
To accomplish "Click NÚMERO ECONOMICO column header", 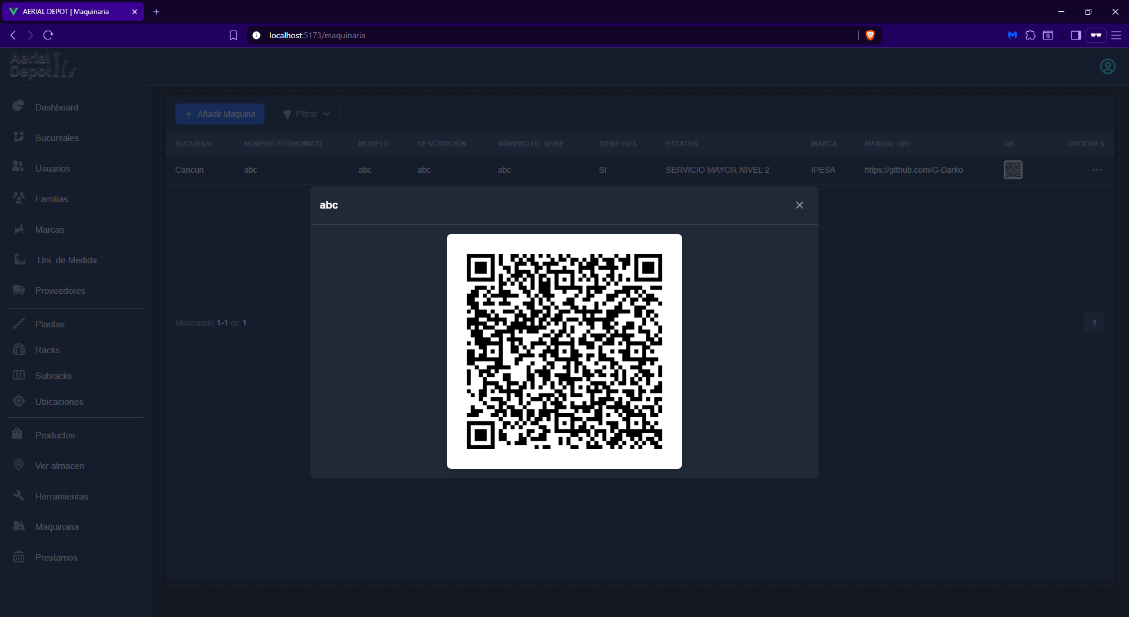I will (x=283, y=144).
